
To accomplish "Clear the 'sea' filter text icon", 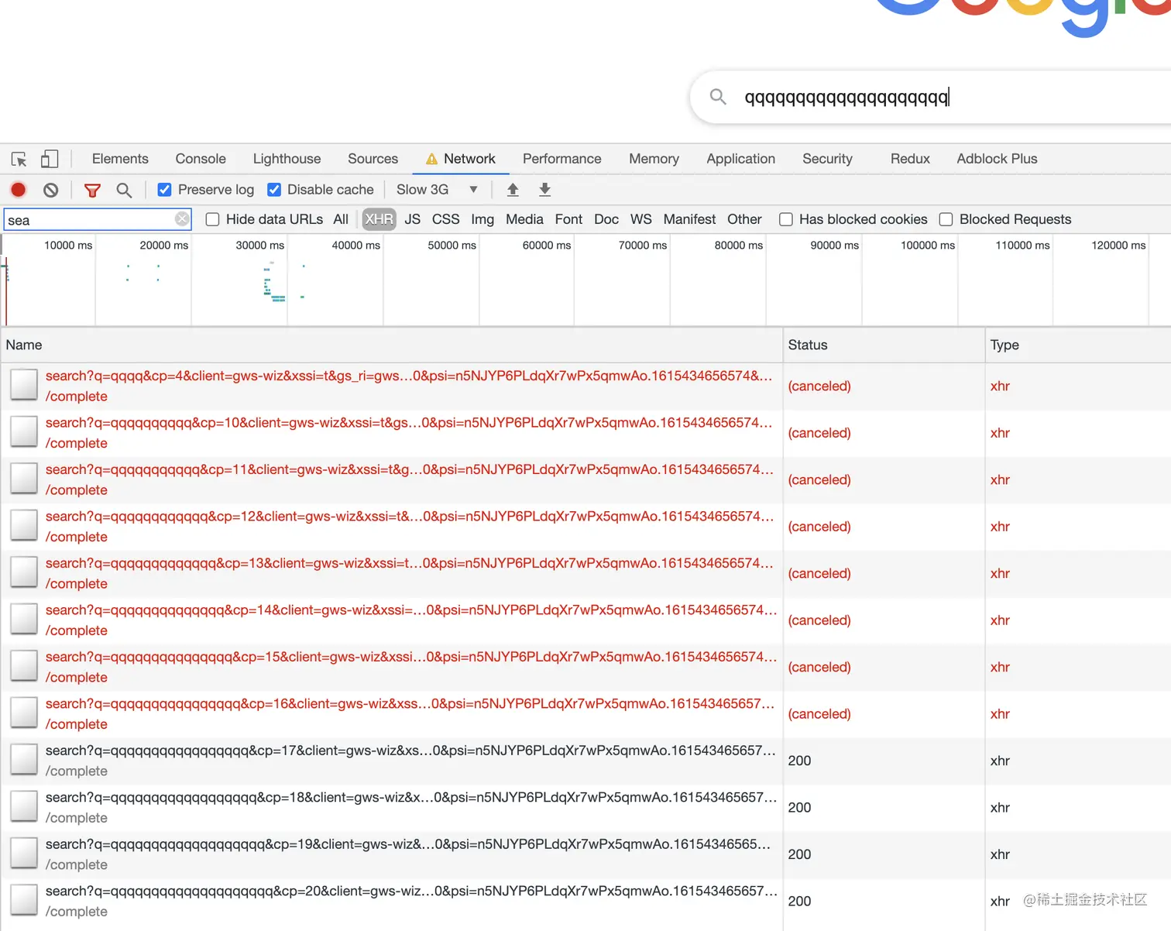I will (x=182, y=219).
